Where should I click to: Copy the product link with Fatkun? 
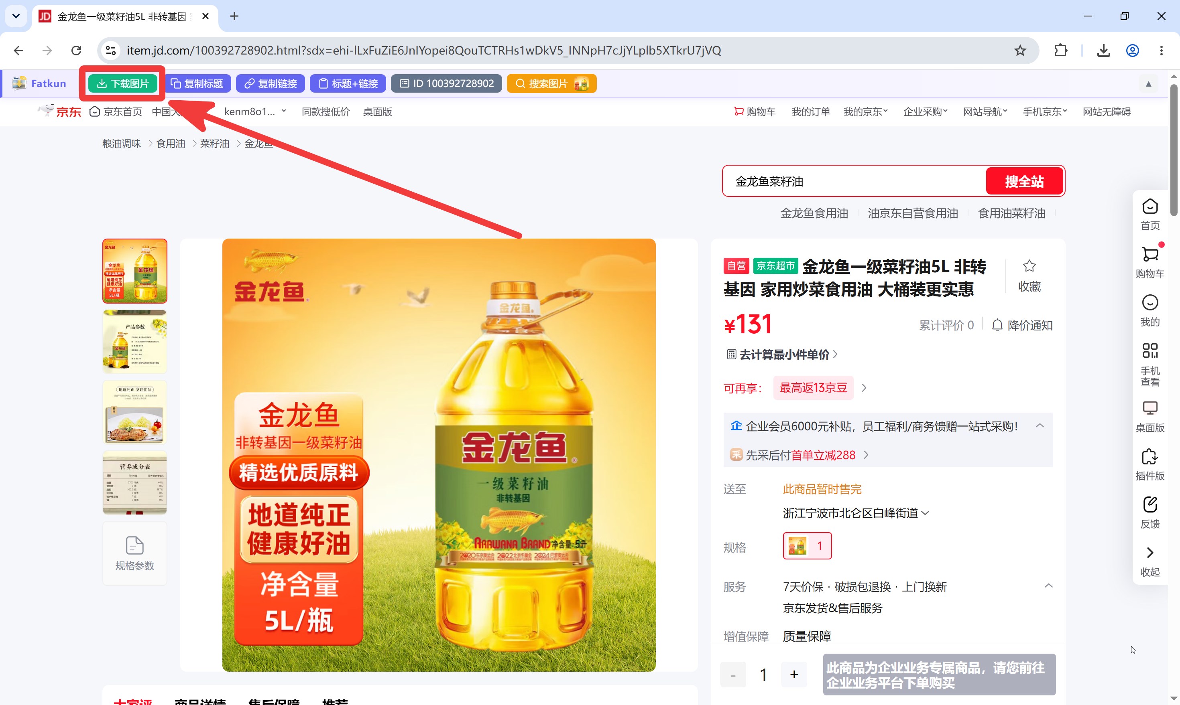[271, 83]
